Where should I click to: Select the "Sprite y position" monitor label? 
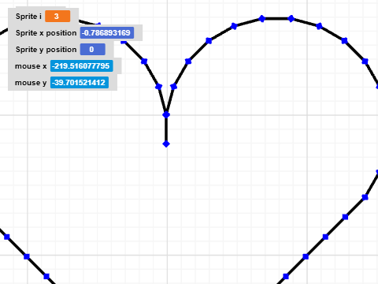click(46, 50)
